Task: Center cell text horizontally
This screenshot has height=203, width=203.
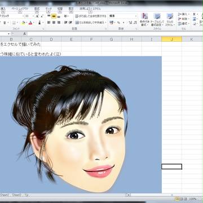Action: (x=54, y=23)
